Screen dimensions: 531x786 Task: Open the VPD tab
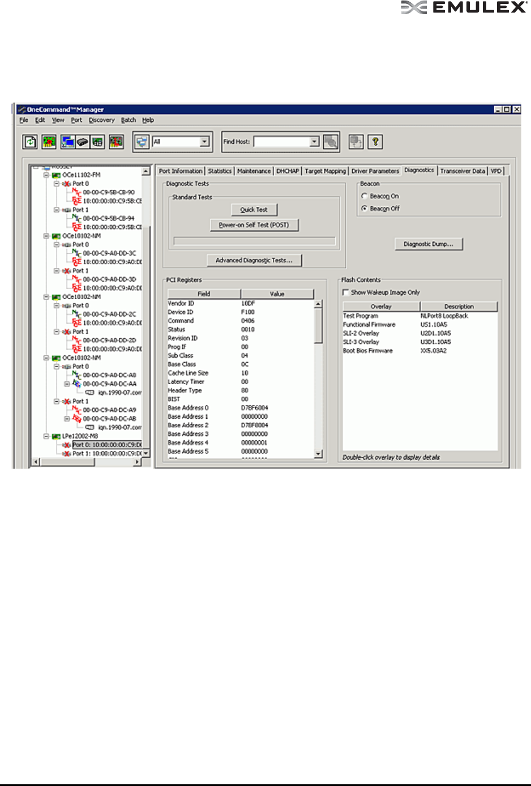[x=496, y=171]
